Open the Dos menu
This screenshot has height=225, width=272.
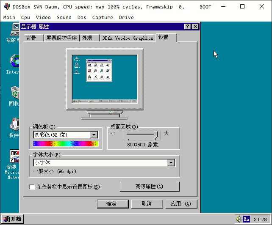coord(82,17)
